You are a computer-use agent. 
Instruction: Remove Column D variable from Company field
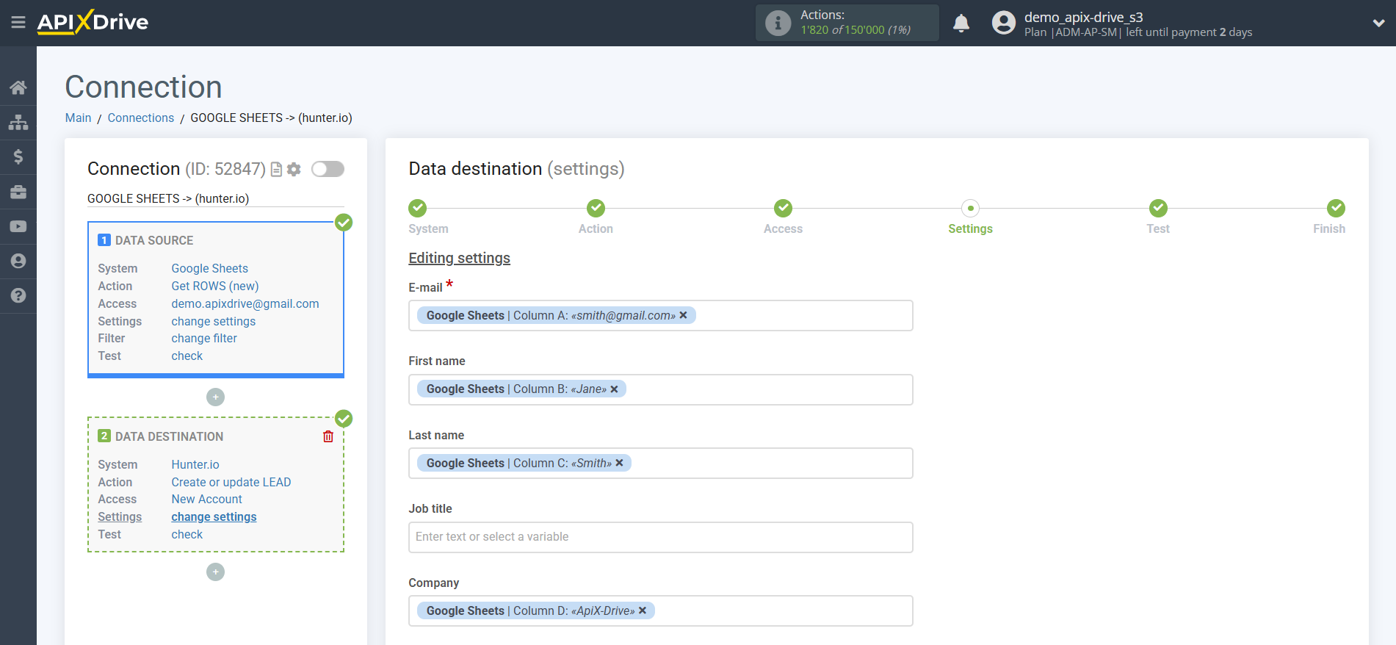point(643,610)
